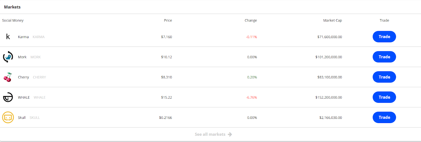
Task: Click the Karma 'k' logo icon
Action: pos(8,37)
